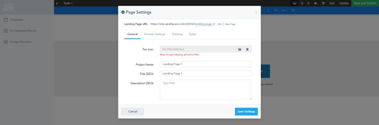Go to the Styles tab
This screenshot has height=125, width=379.
[x=192, y=34]
